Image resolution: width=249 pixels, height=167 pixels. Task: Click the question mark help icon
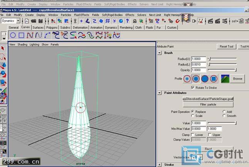127,21
